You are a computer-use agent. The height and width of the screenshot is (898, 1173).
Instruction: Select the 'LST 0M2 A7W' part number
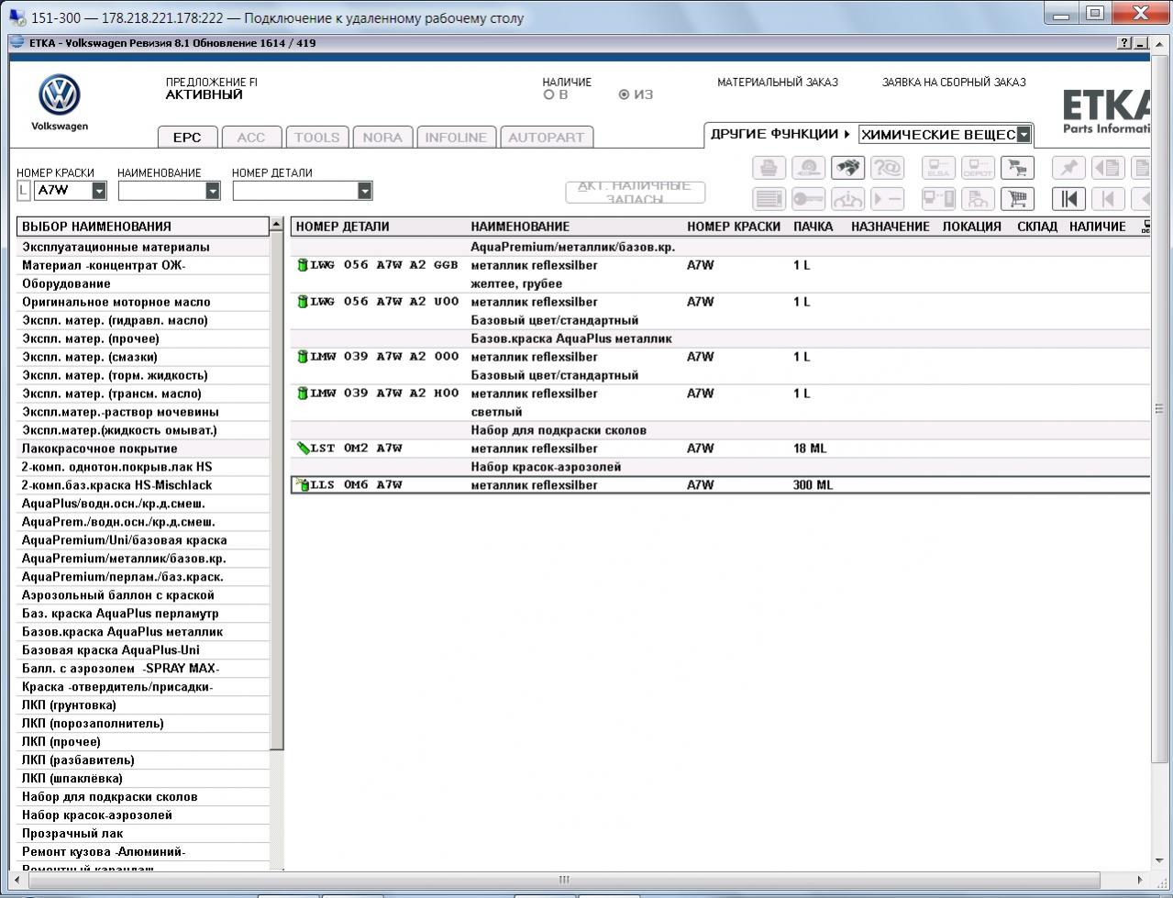pyautogui.click(x=356, y=449)
